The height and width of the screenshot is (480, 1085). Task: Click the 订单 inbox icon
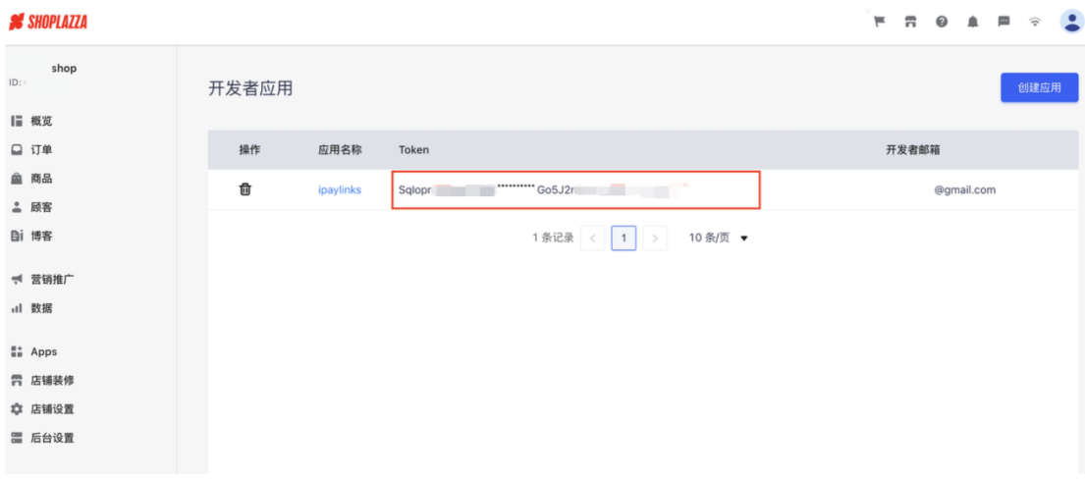point(18,149)
